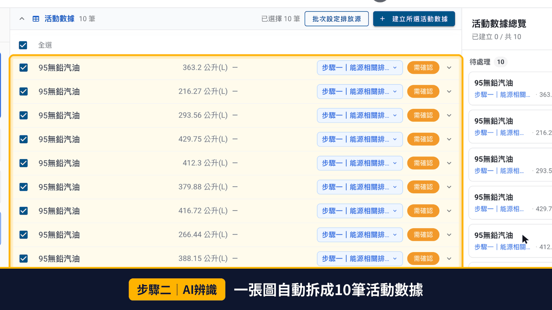Click 批次設定排放源 button
Screen dimensions: 552x310
[337, 19]
